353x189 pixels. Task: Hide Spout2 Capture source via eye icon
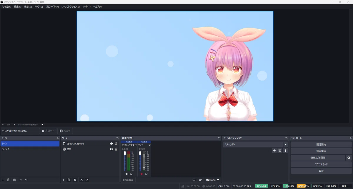111,144
